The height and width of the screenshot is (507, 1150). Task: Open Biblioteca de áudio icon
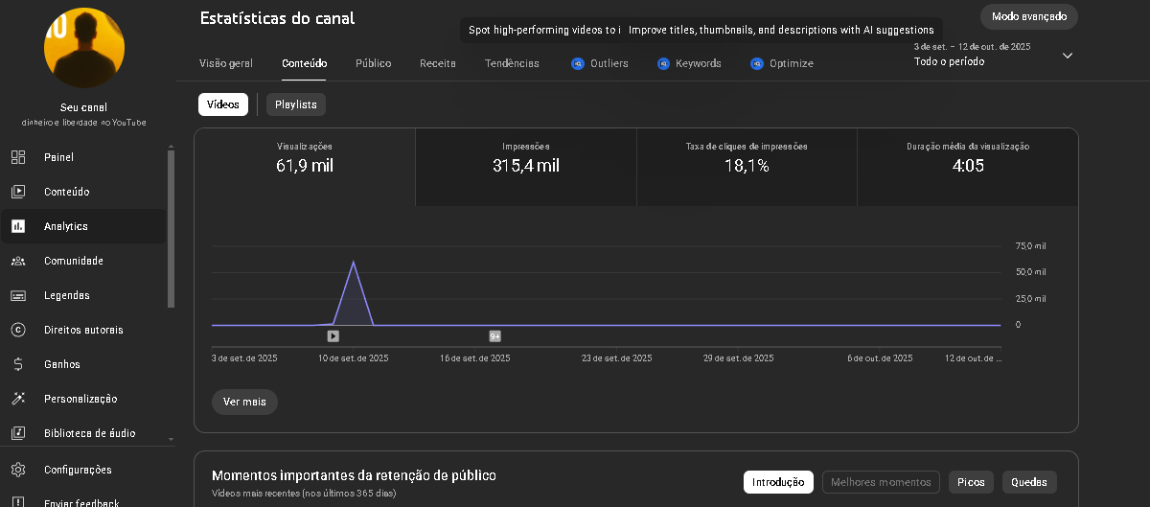click(x=18, y=433)
